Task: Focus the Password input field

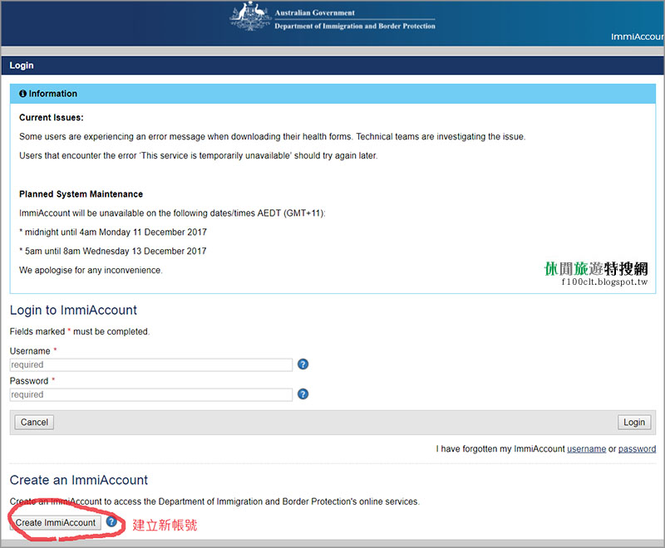Action: (x=151, y=394)
